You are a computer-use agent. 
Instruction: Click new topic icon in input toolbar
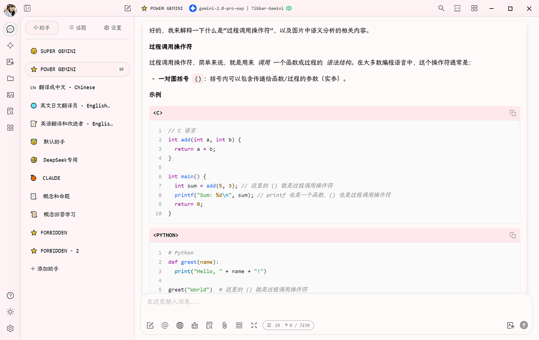pos(150,325)
